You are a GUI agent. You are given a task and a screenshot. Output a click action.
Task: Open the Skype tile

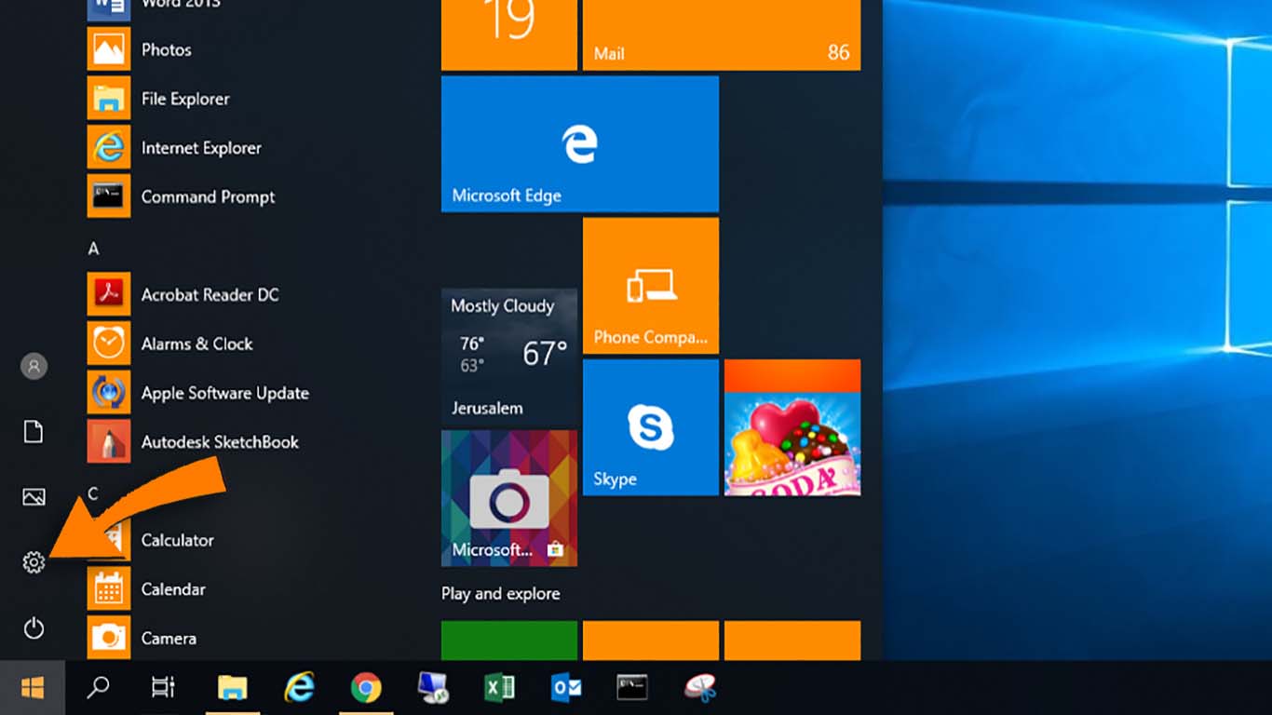click(x=650, y=427)
